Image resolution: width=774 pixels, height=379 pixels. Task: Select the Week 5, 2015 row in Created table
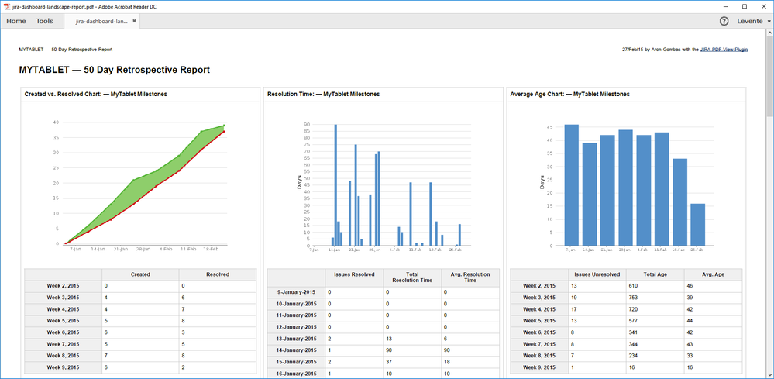coord(140,320)
